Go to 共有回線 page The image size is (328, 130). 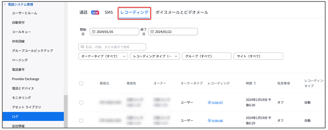(x=18, y=41)
